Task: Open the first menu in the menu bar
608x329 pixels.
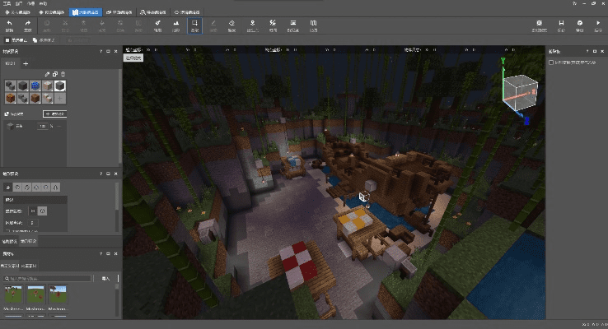Action: pos(7,4)
